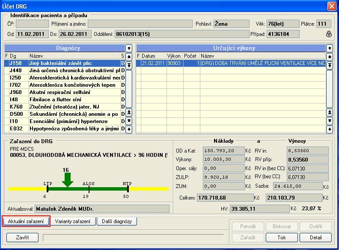The height and width of the screenshot is (250, 339).
Task: Select procedure row 90903 dated 21.02.2011
Action: point(231,63)
